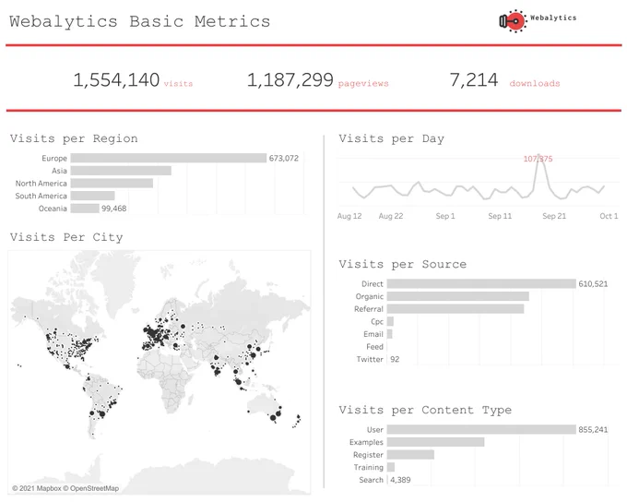
Task: Click the Visits per Source heading
Action: tap(403, 264)
